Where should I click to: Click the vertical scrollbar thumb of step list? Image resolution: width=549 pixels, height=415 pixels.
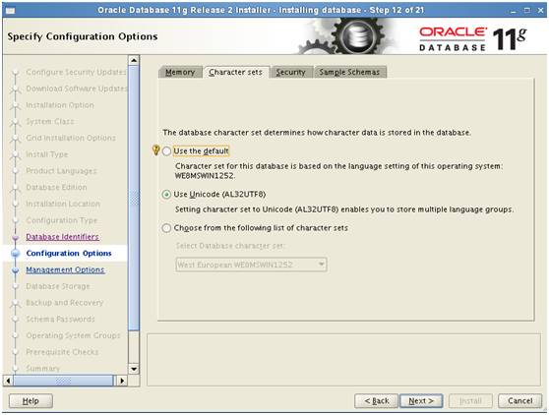coord(134,198)
